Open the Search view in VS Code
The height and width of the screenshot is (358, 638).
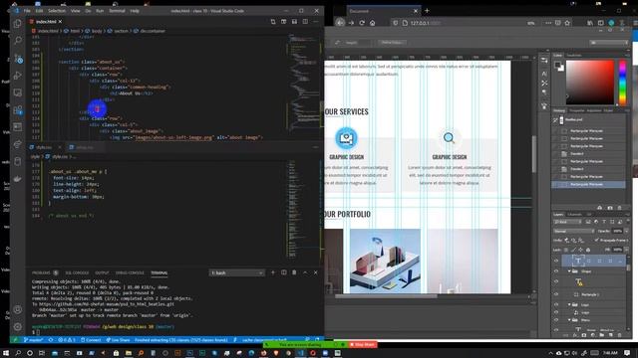(18, 41)
